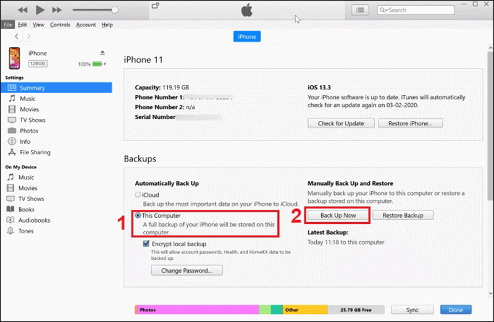Screen dimensions: 494x322
Task: Click the rewind playback button
Action: point(22,10)
